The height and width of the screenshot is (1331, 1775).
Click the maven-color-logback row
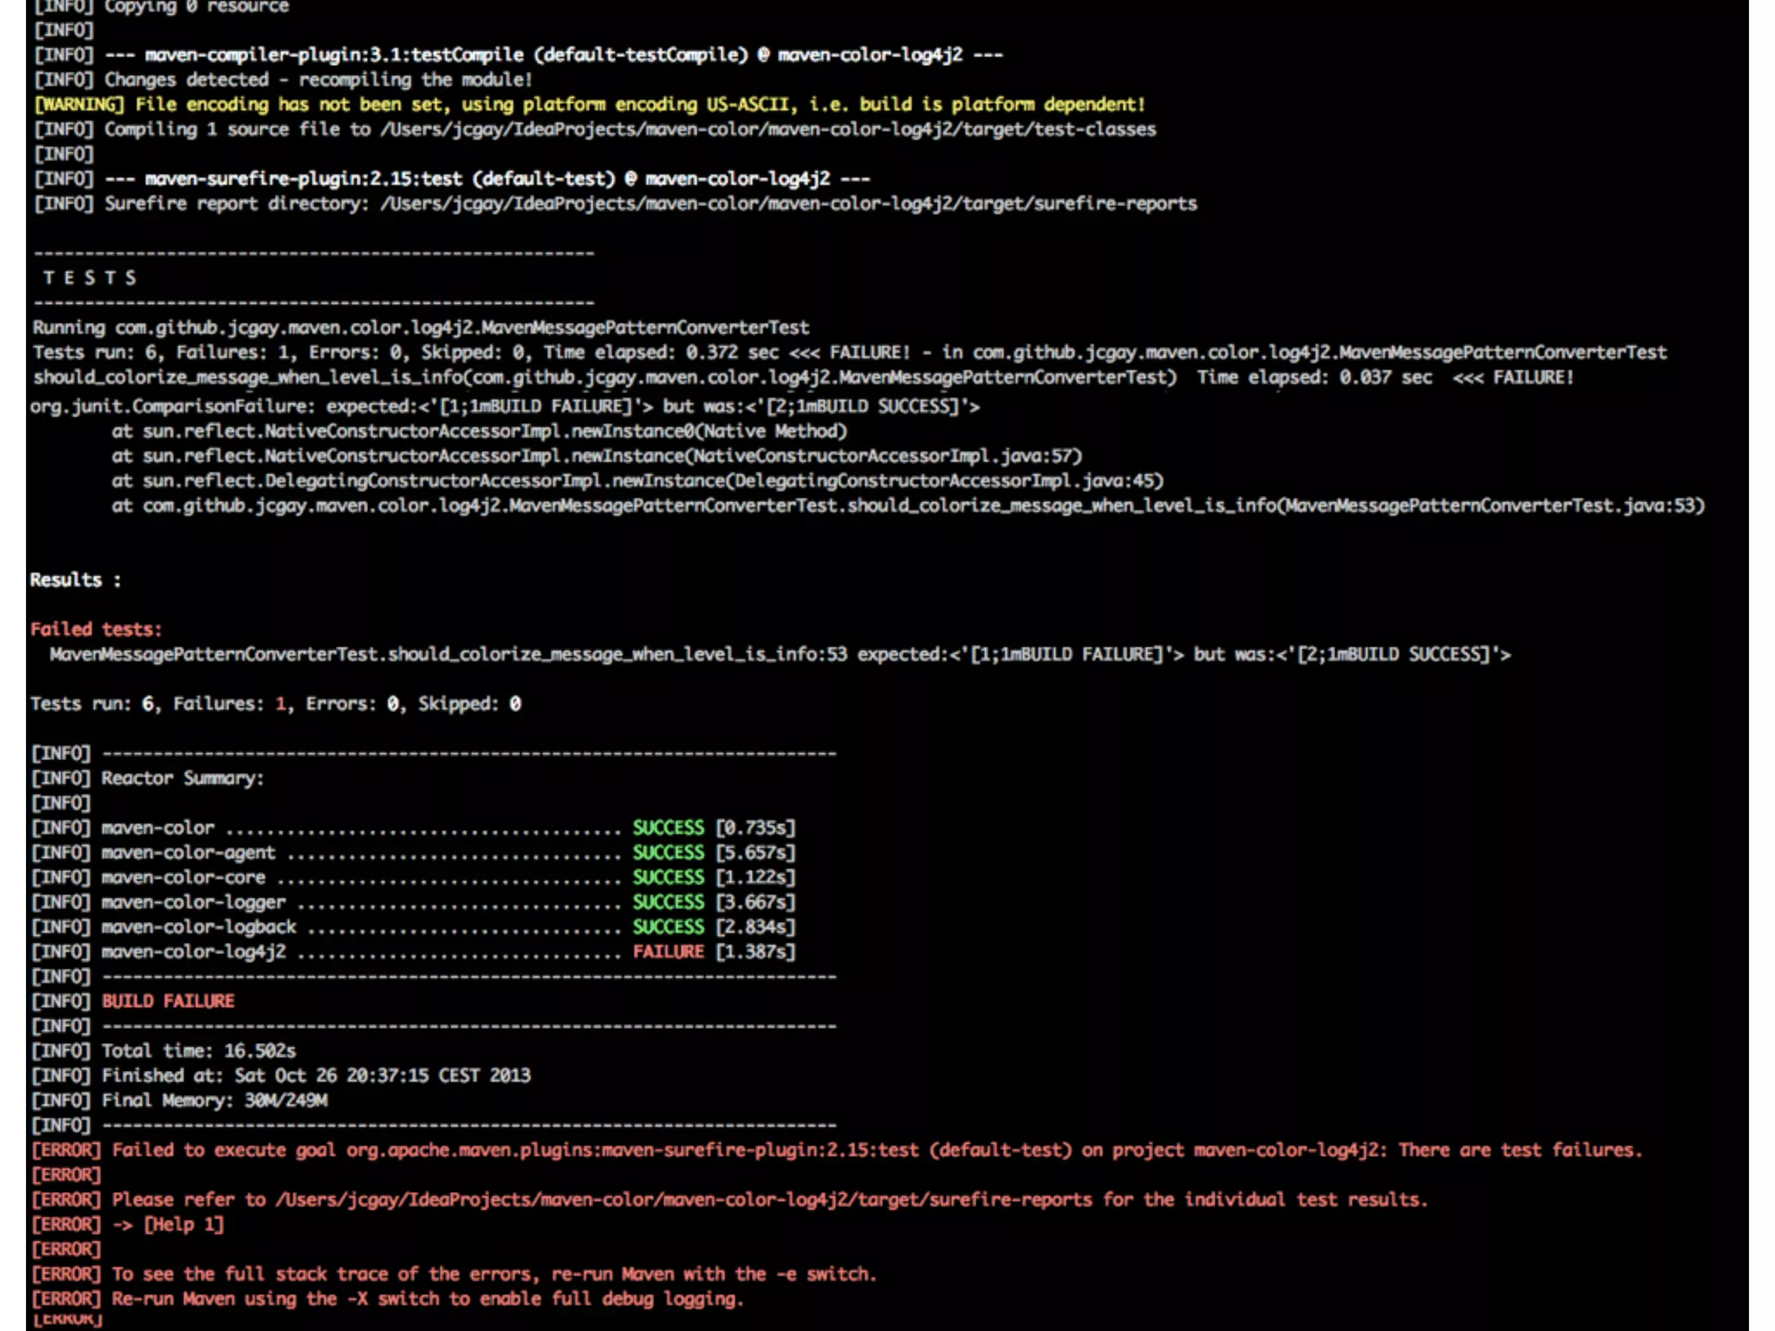(x=414, y=926)
